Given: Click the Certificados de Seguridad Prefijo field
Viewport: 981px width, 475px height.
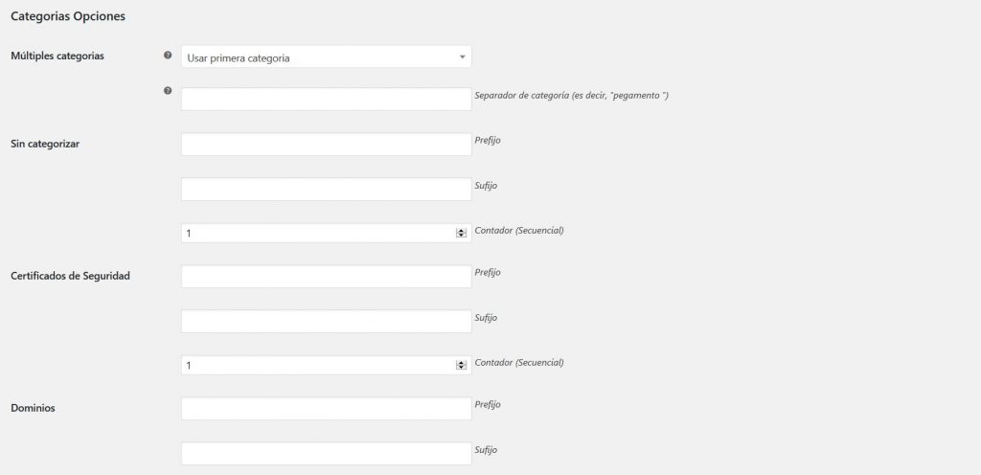Looking at the screenshot, I should coord(326,277).
